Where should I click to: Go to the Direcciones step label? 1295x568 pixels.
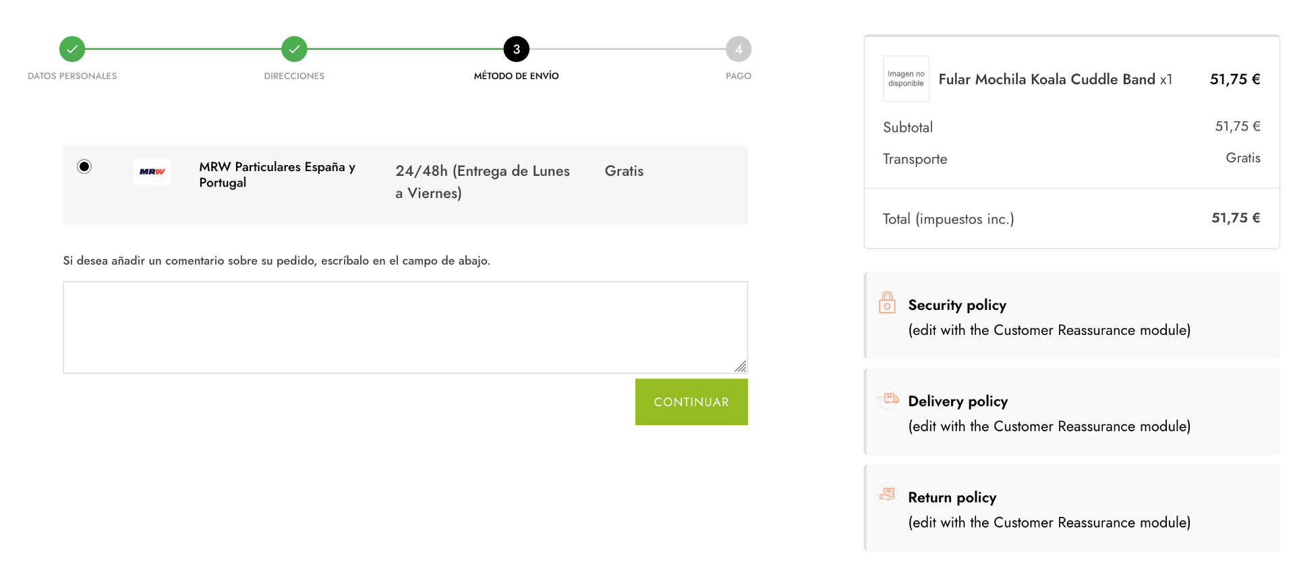click(x=294, y=76)
